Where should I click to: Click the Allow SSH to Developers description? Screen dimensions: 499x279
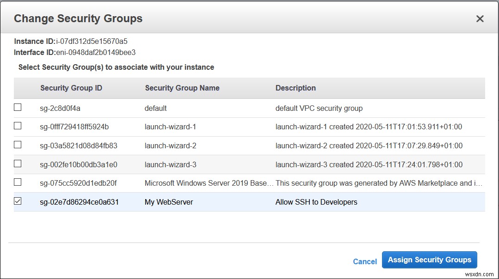click(316, 201)
